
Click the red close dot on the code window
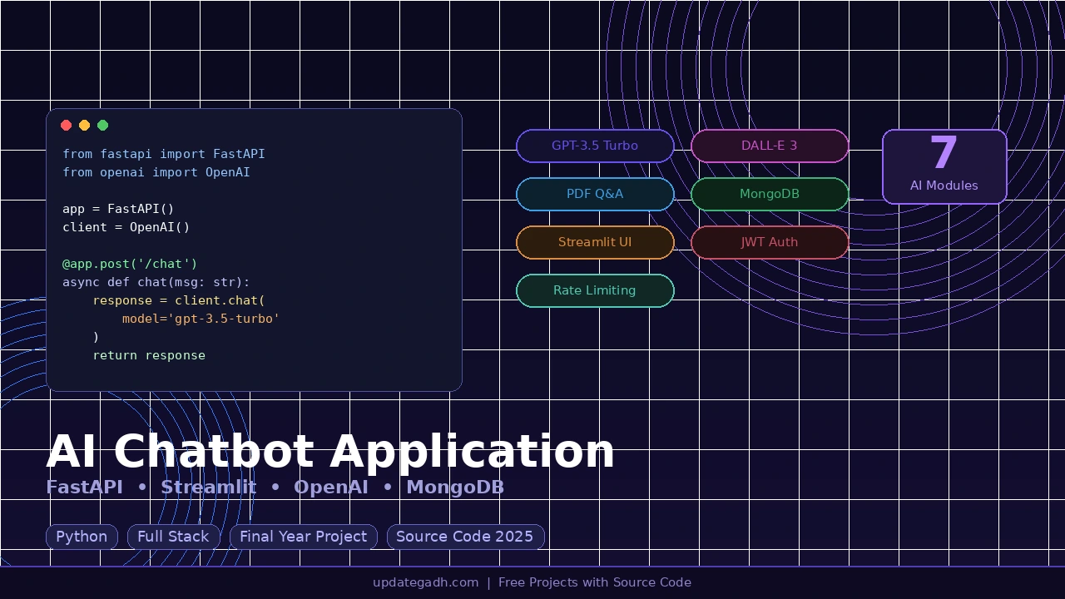click(66, 125)
